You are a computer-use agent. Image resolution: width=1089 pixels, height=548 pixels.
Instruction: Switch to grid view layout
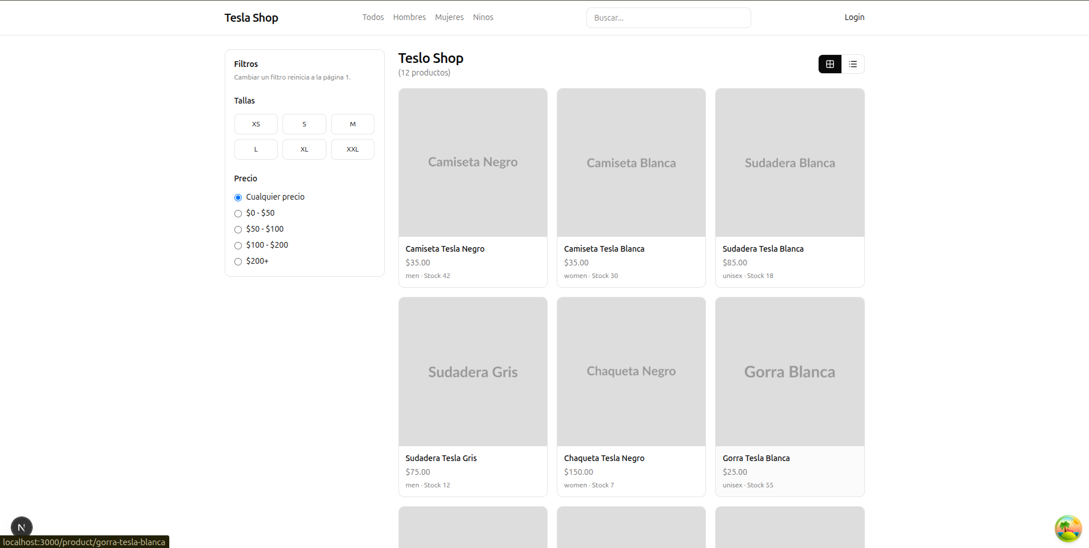click(x=829, y=63)
